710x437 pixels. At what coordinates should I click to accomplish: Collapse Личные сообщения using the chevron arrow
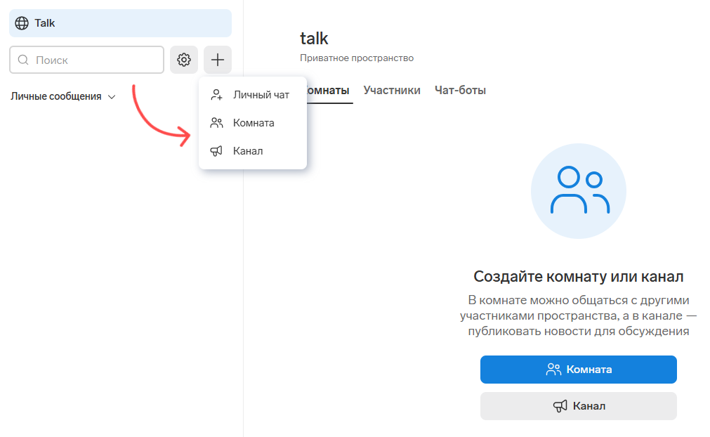pos(112,97)
